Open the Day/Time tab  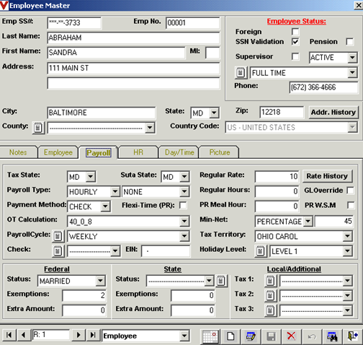[179, 152]
